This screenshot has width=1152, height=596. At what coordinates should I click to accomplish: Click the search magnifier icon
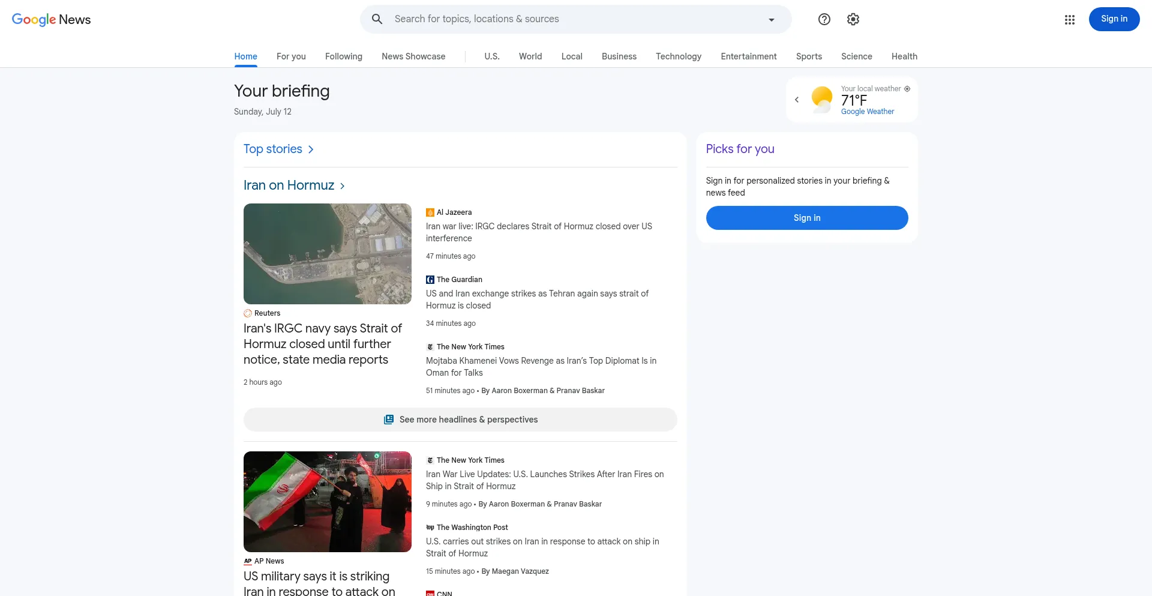pos(377,19)
